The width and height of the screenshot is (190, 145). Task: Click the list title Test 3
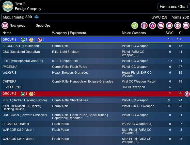point(20,4)
